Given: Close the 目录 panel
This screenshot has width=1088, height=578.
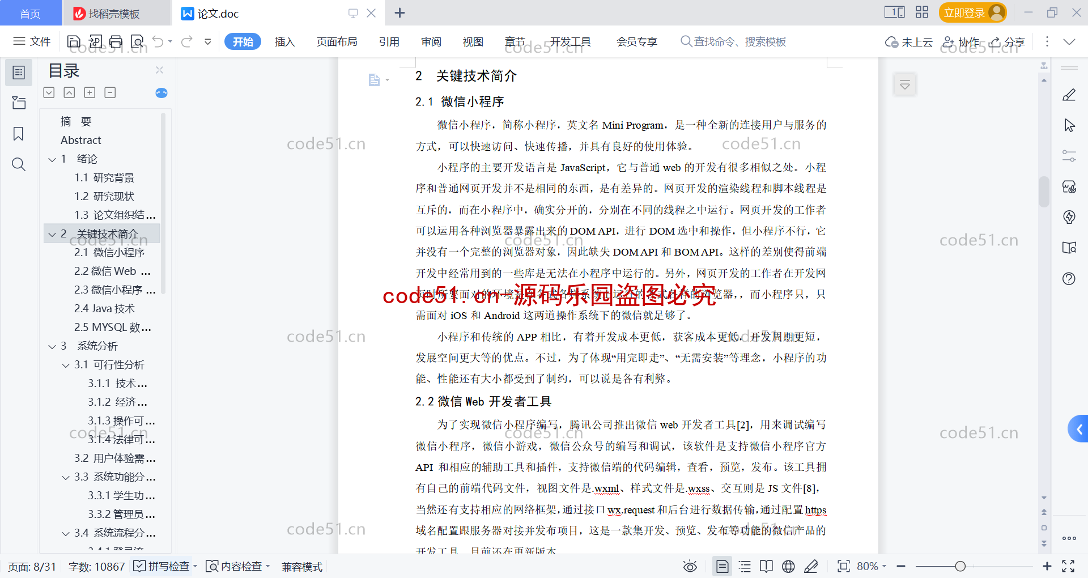Looking at the screenshot, I should pyautogui.click(x=159, y=70).
